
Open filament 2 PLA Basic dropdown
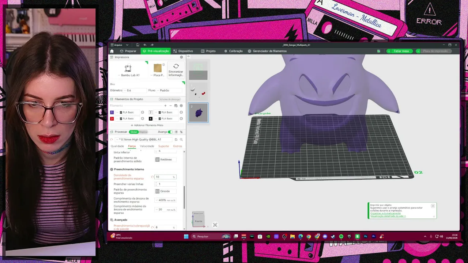[166, 112]
